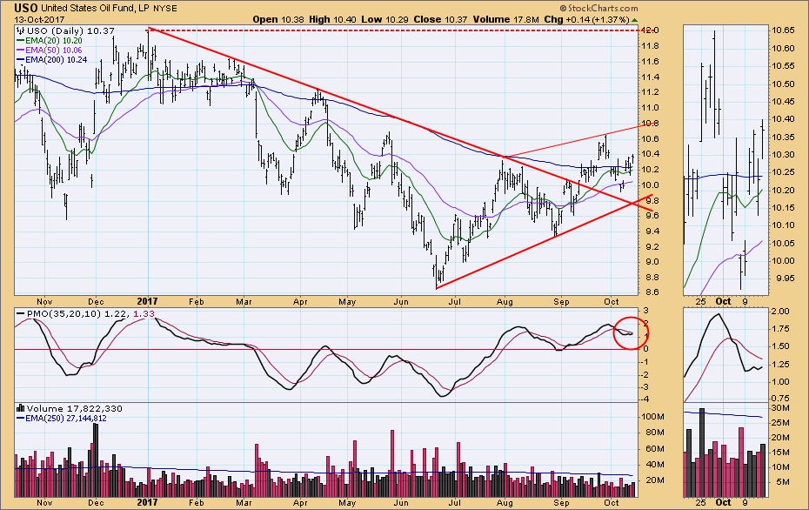This screenshot has width=809, height=510.
Task: Click the 1.25 label on zoomed PMO axis
Action: pos(780,365)
